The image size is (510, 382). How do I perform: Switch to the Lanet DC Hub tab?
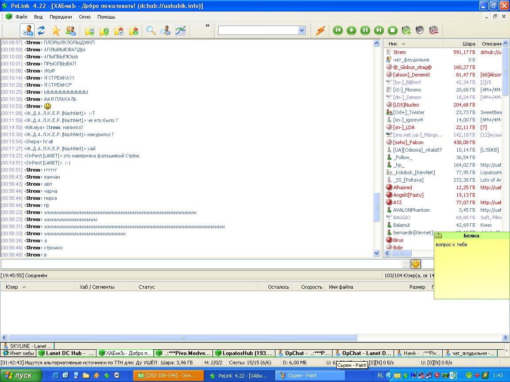[x=66, y=353]
